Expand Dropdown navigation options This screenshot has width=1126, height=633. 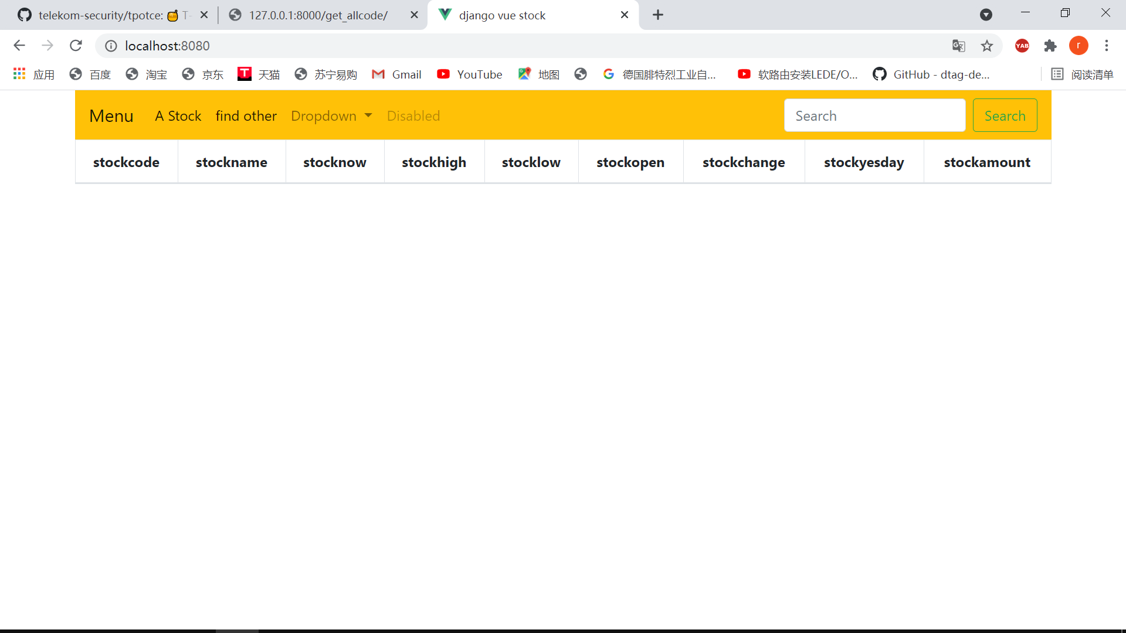(331, 115)
